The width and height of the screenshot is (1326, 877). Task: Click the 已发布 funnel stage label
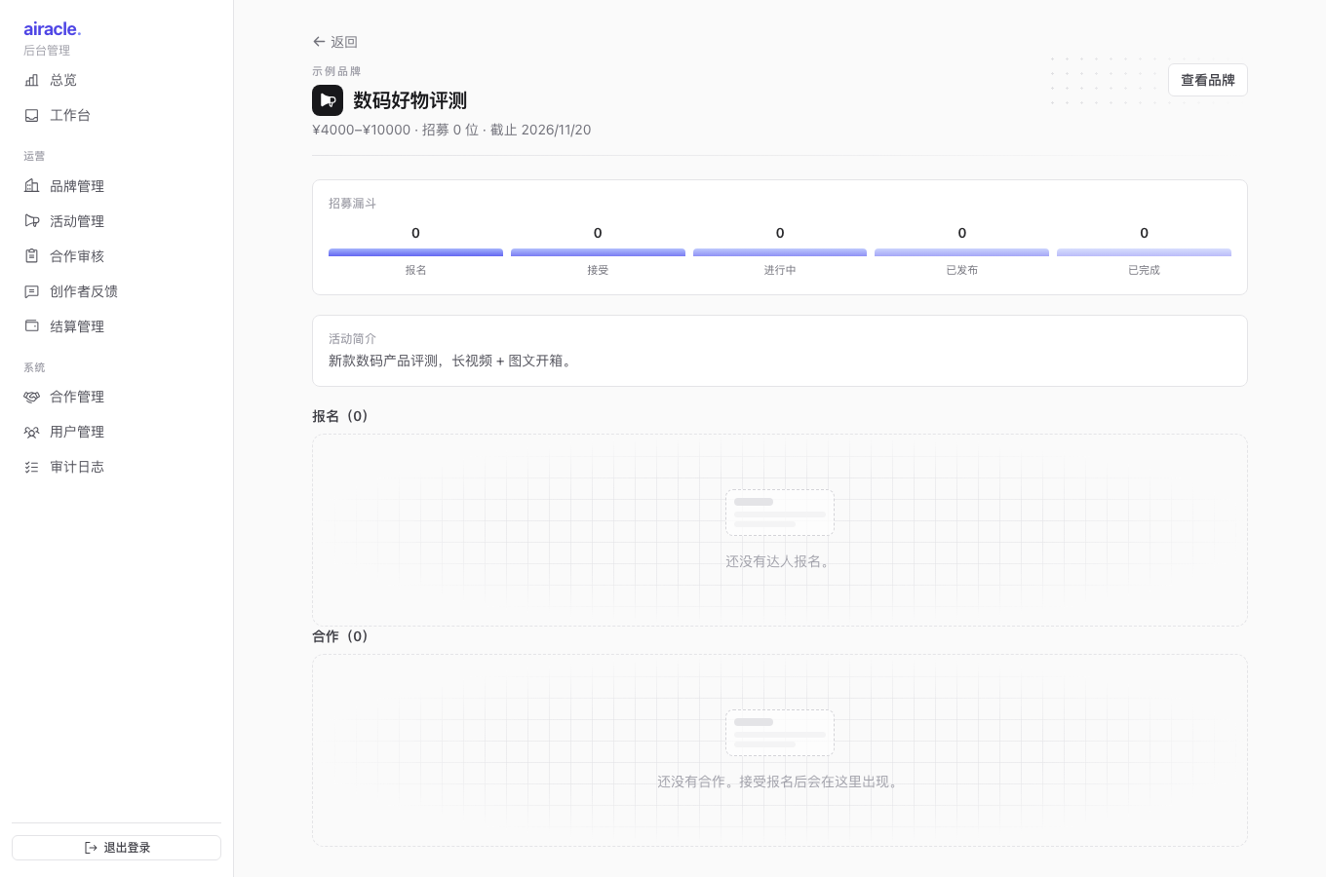click(x=962, y=270)
